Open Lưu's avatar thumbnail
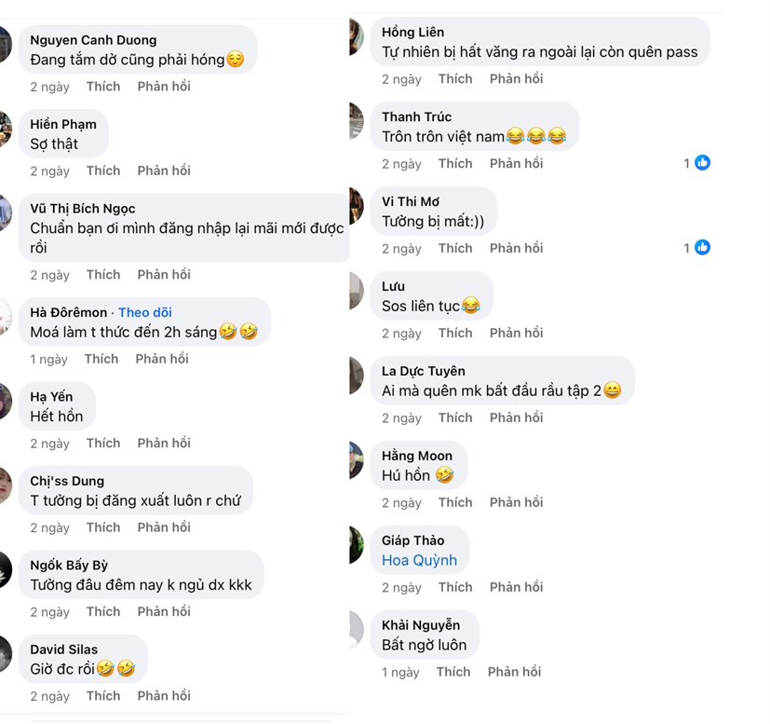The height and width of the screenshot is (724, 770). tap(356, 291)
